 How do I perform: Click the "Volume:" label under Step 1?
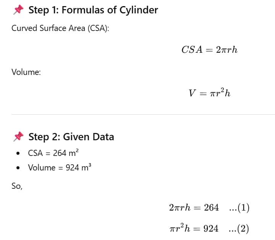(x=26, y=72)
